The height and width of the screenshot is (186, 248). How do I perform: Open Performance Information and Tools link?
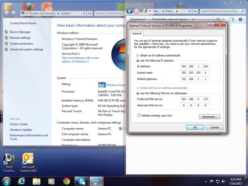pos(29,137)
